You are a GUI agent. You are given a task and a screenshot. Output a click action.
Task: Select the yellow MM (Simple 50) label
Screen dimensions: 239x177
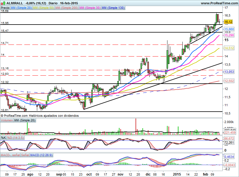pos(43,8)
